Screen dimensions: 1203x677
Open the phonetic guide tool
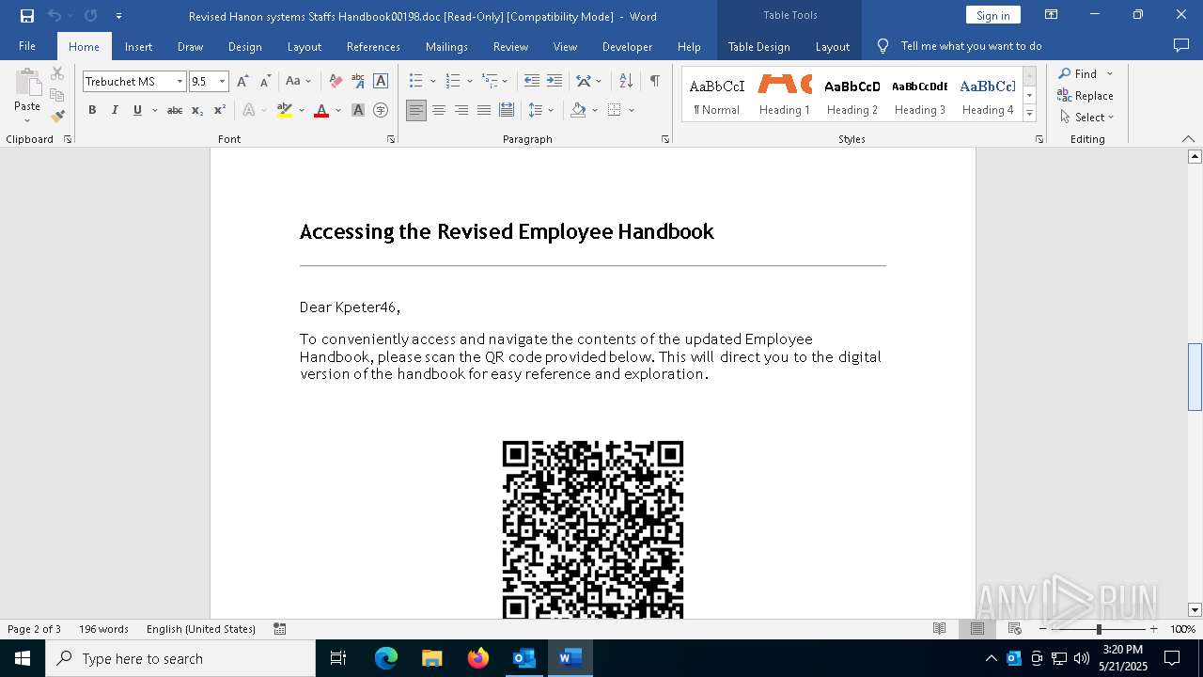(x=357, y=82)
